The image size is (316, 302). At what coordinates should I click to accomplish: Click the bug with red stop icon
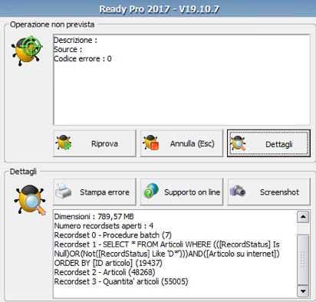click(150, 143)
